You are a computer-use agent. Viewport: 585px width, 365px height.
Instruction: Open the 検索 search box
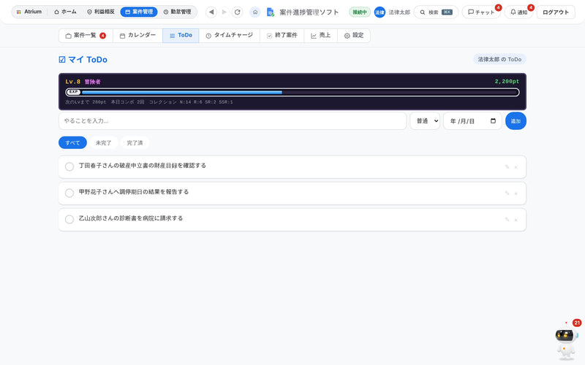(x=436, y=12)
